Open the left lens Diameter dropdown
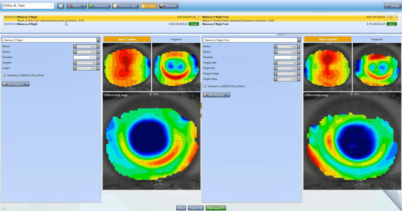This screenshot has width=402, height=211. click(98, 57)
